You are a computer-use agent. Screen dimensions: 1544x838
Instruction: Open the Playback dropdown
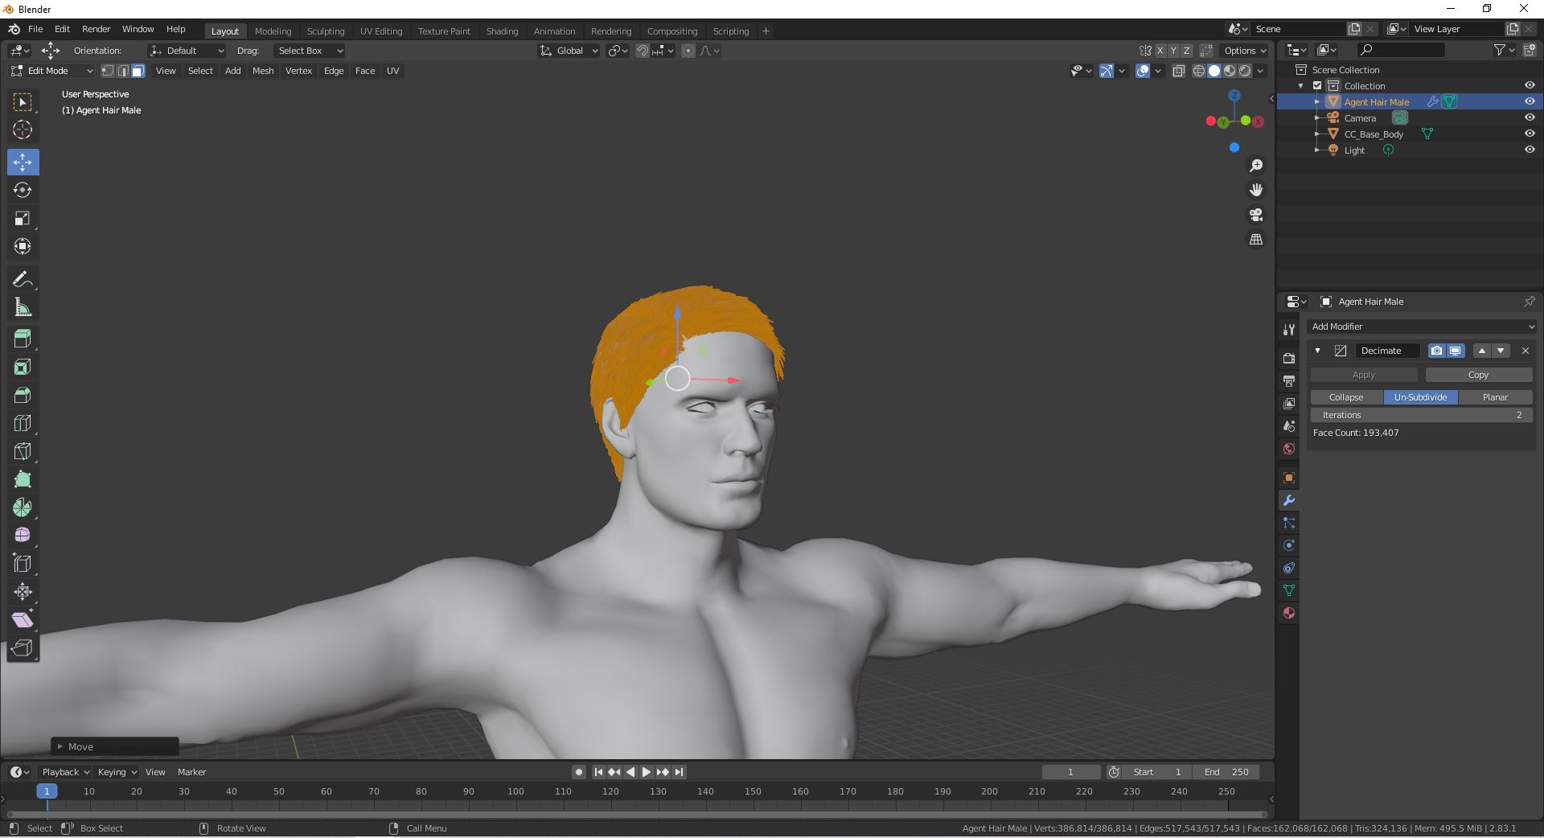(65, 772)
